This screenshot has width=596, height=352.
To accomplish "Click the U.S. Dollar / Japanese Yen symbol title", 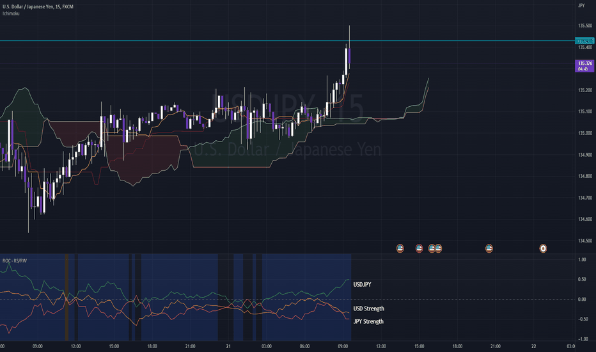I will point(38,6).
